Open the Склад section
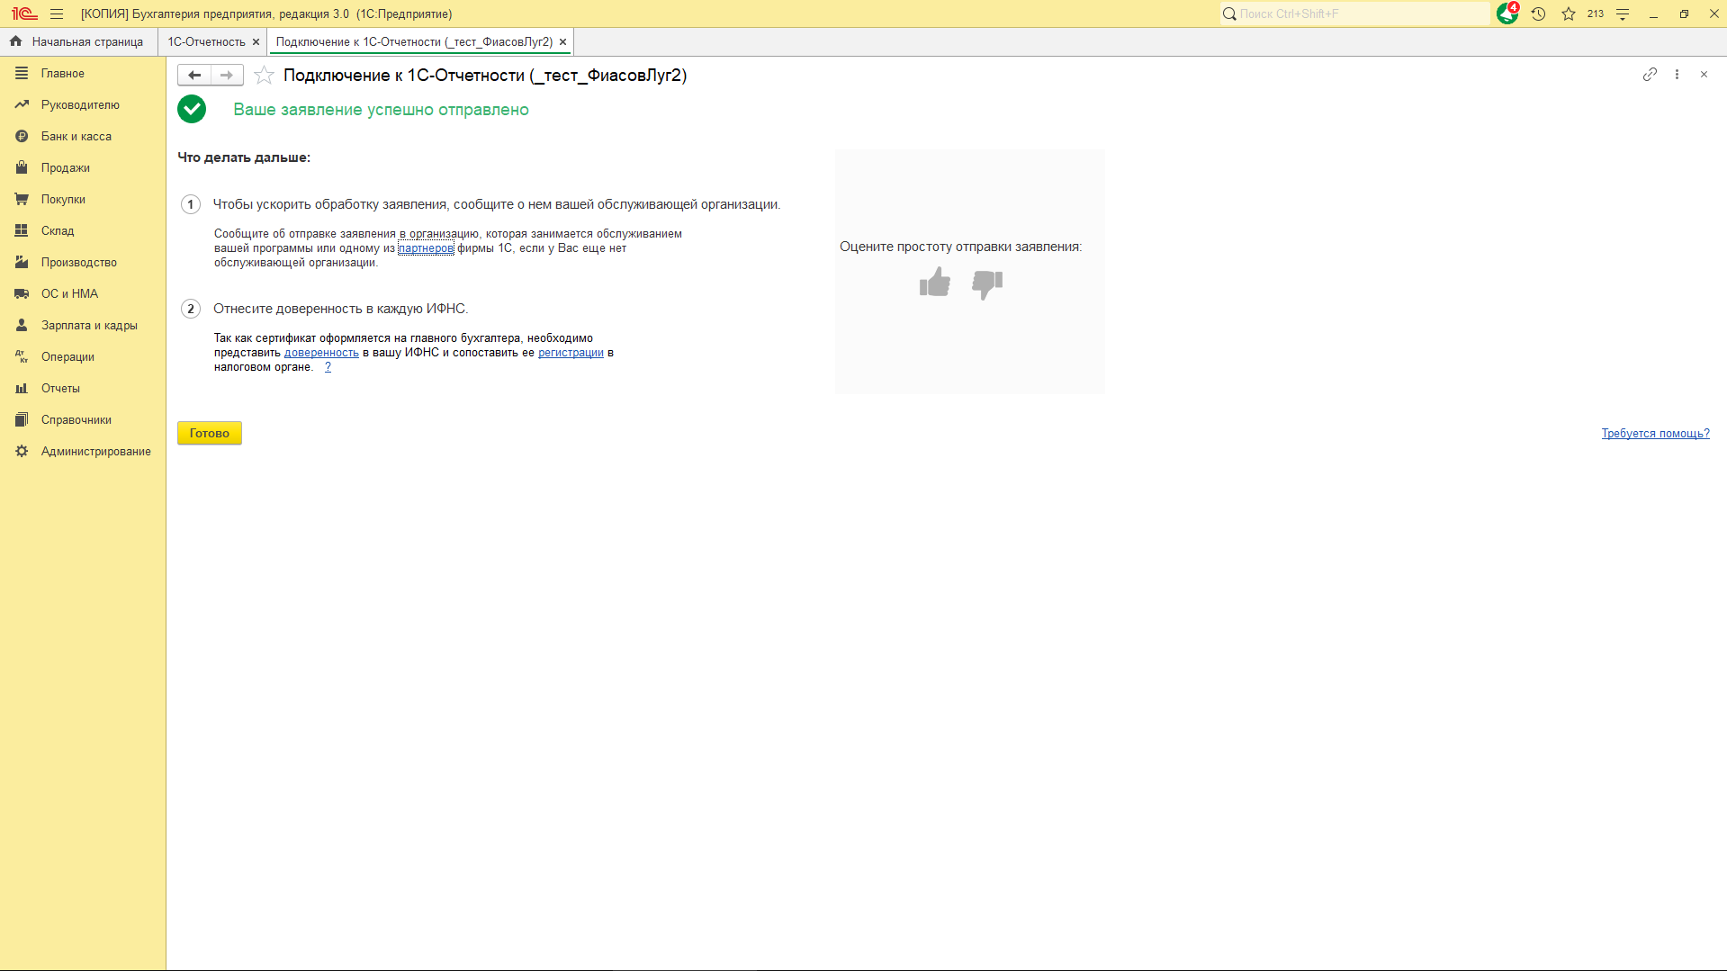 pos(83,231)
